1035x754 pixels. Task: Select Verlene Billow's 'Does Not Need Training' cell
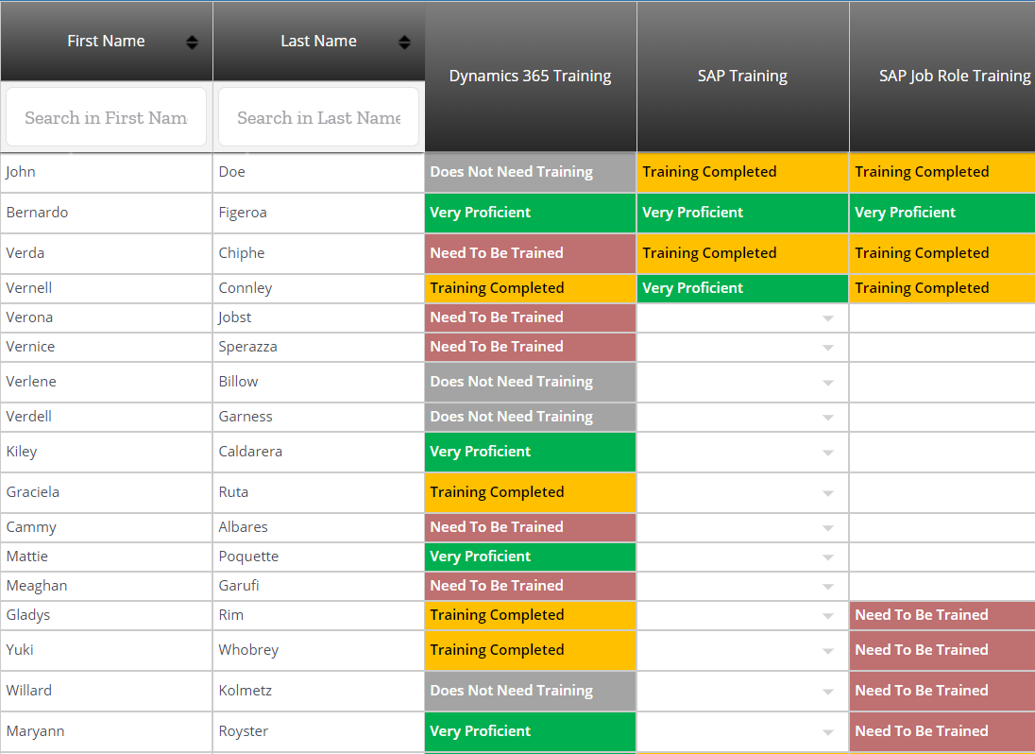(x=530, y=382)
